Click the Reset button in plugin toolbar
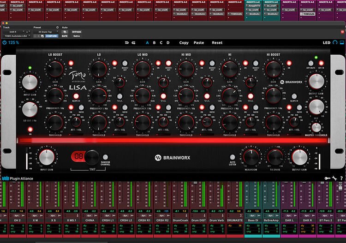This screenshot has height=243, width=346. [x=217, y=43]
